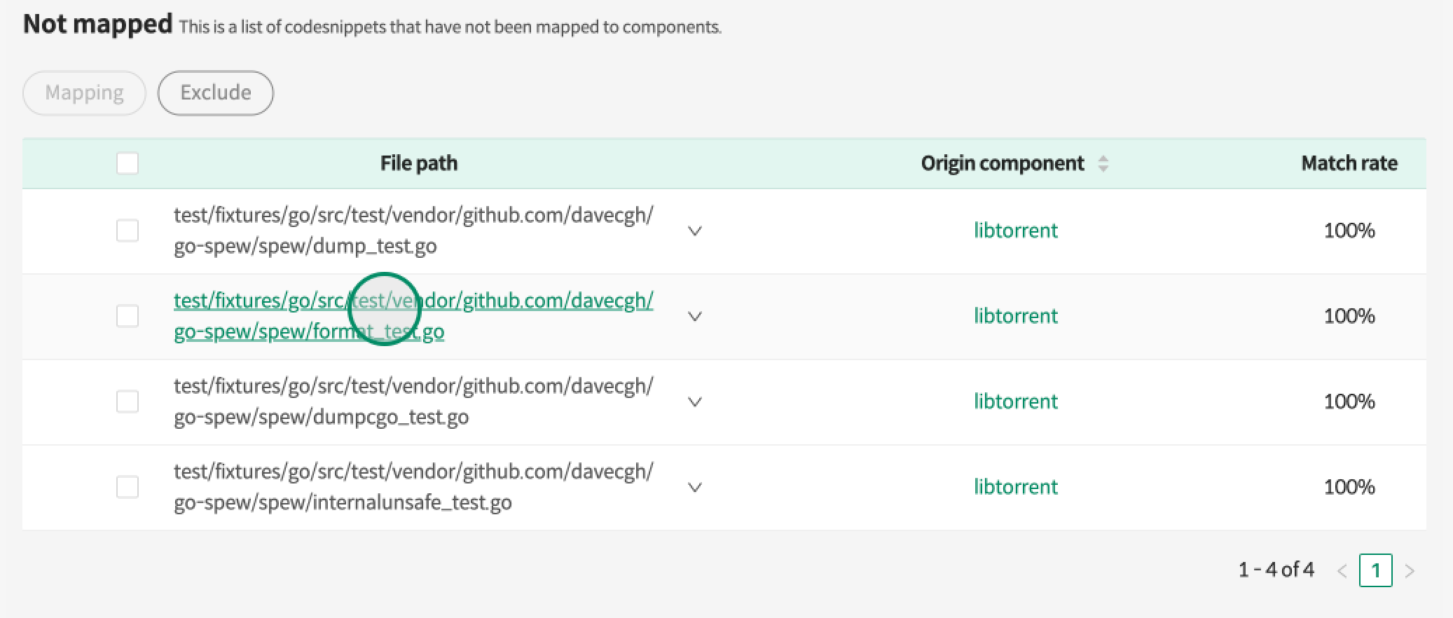Viewport: 1453px width, 618px height.
Task: Click the Mapping button
Action: point(84,92)
